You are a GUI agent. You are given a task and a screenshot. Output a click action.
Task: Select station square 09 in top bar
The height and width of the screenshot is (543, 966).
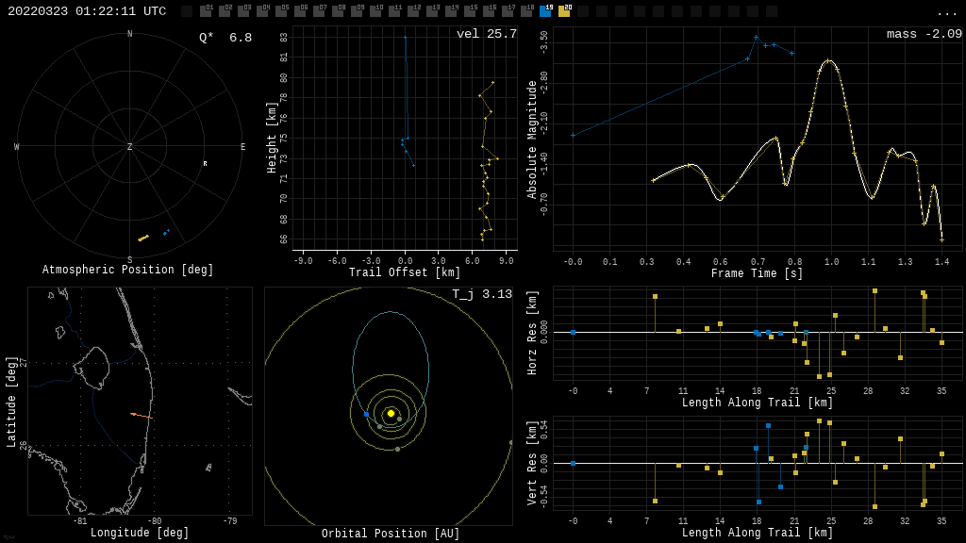(x=357, y=11)
